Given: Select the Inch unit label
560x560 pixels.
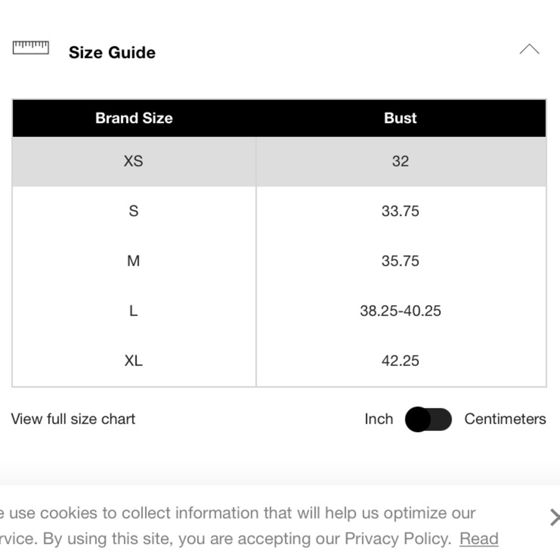Looking at the screenshot, I should coord(379,419).
